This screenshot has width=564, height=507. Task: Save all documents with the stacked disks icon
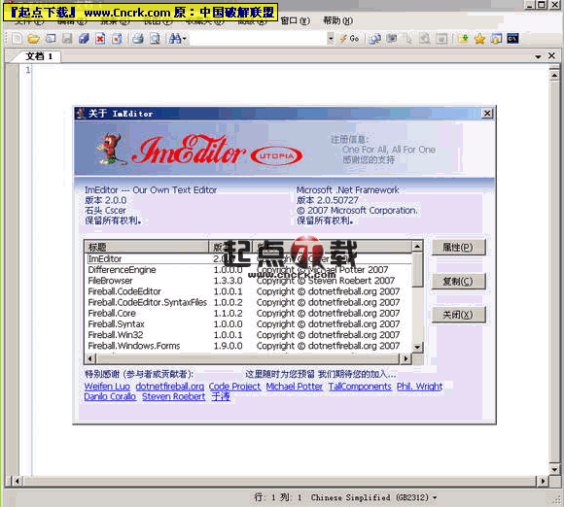point(84,39)
